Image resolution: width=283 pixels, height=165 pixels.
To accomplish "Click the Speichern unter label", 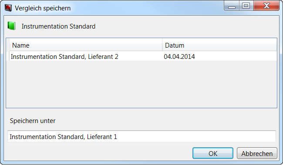I will tap(33, 121).
